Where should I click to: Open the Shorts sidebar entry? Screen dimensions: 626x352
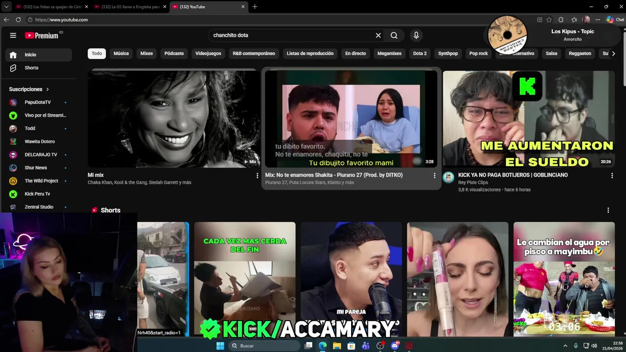pyautogui.click(x=39, y=68)
